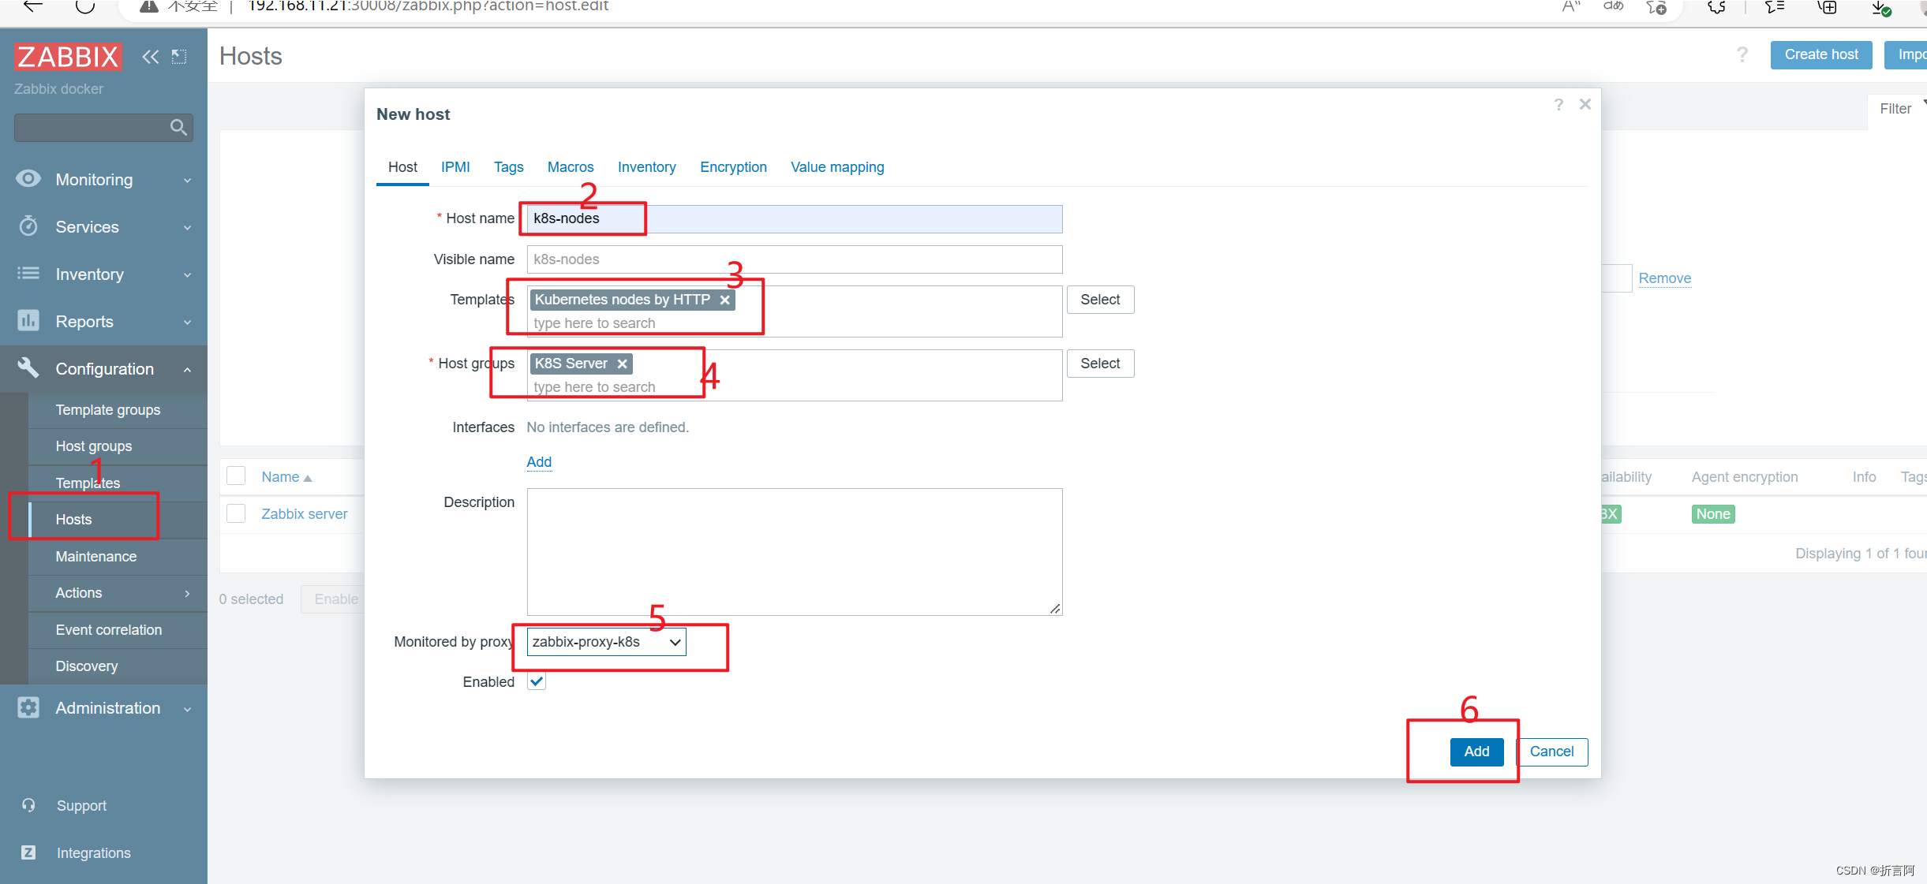Click the Monitoring eye icon
Image resolution: width=1927 pixels, height=884 pixels.
click(28, 179)
